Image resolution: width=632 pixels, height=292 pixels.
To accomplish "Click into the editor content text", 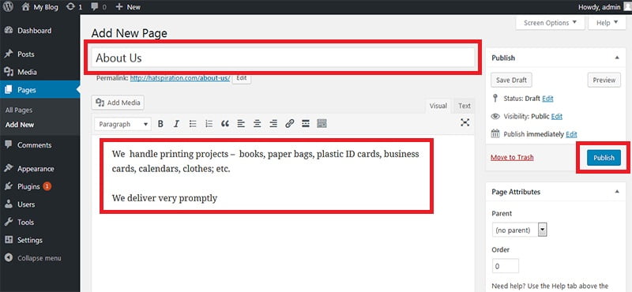I will tap(265, 176).
